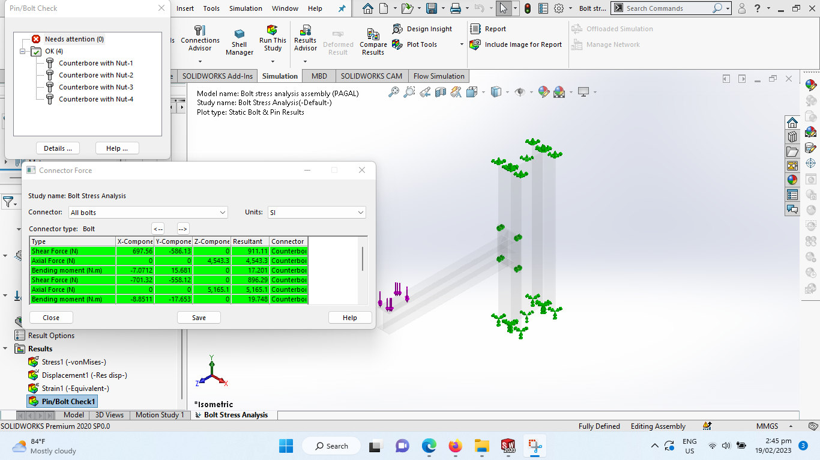This screenshot has width=820, height=460.
Task: Click Include Image for Report
Action: (x=516, y=44)
